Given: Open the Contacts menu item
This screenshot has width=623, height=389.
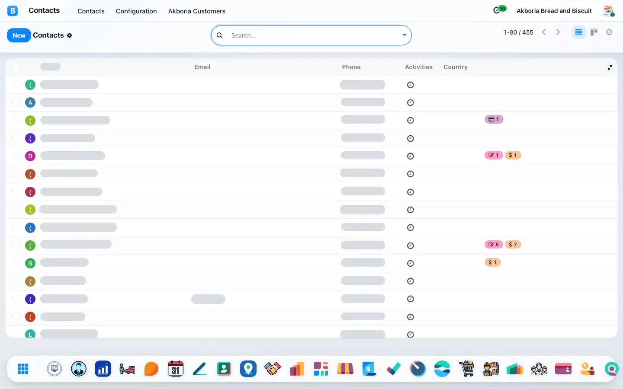Looking at the screenshot, I should [x=91, y=11].
